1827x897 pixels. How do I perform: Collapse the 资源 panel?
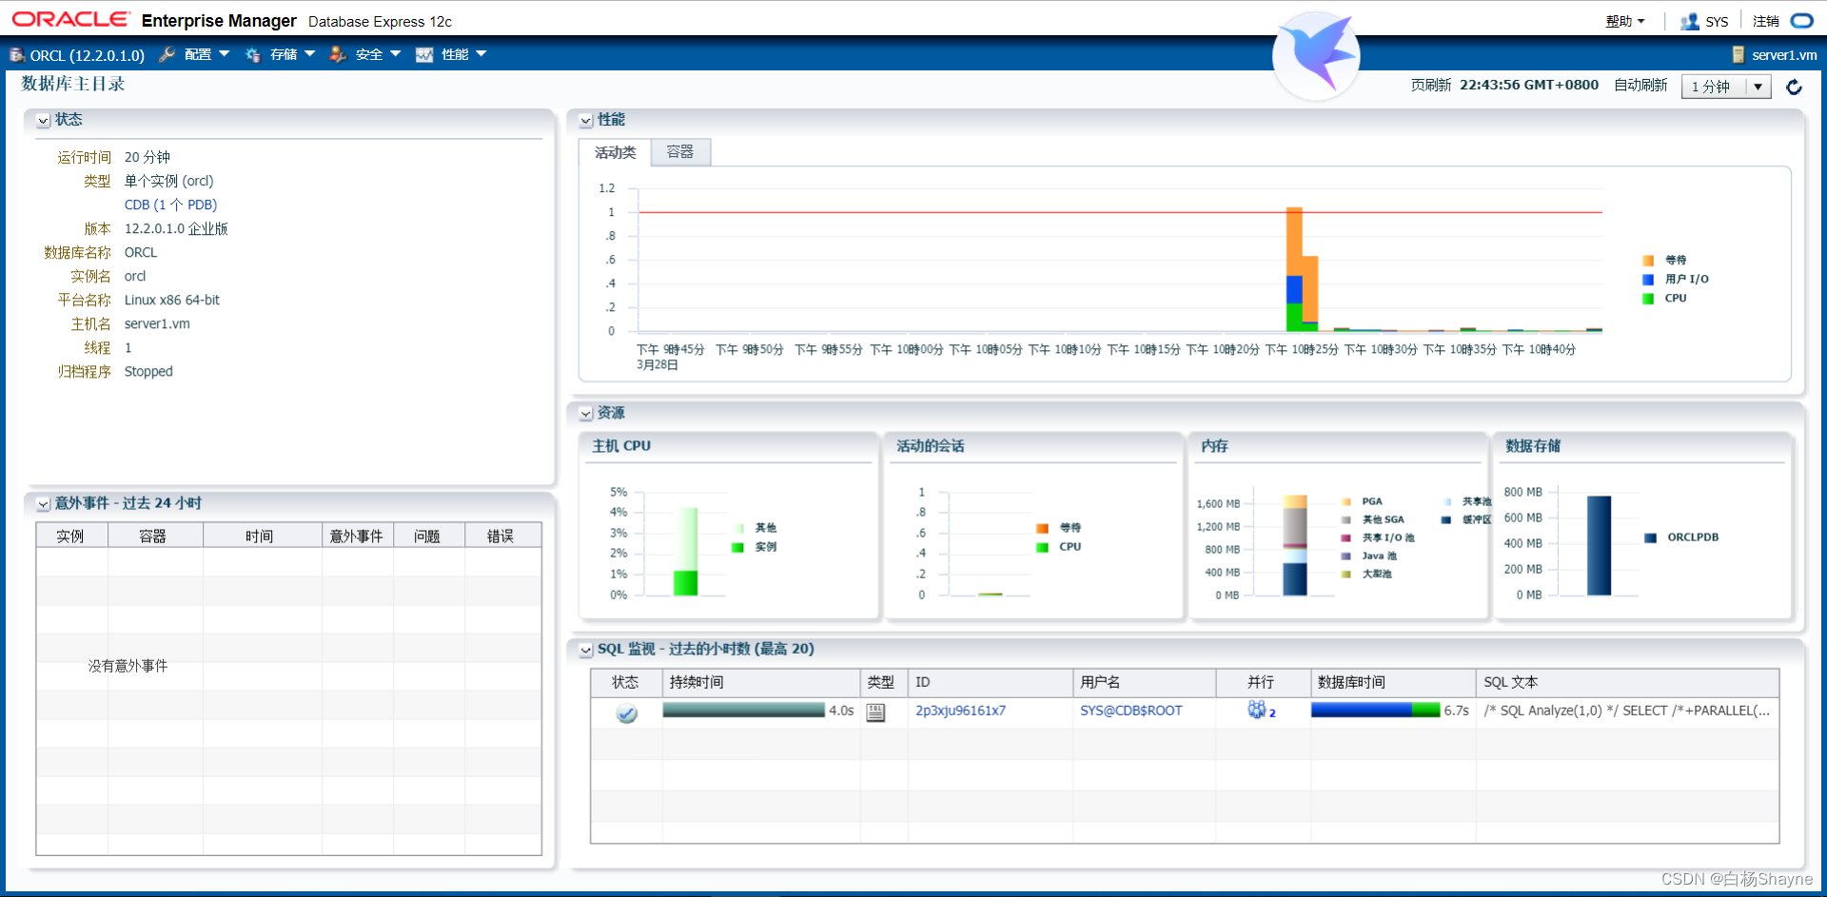click(x=586, y=414)
